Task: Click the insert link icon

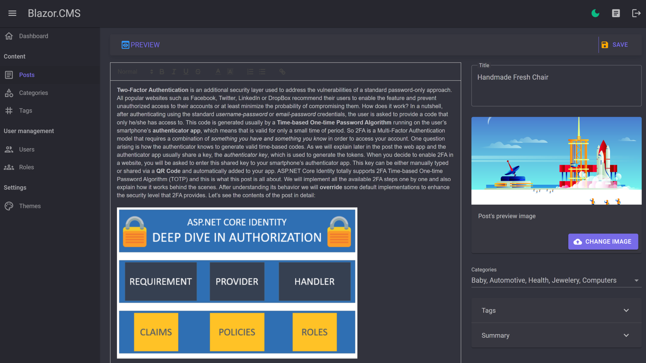Action: 282,72
